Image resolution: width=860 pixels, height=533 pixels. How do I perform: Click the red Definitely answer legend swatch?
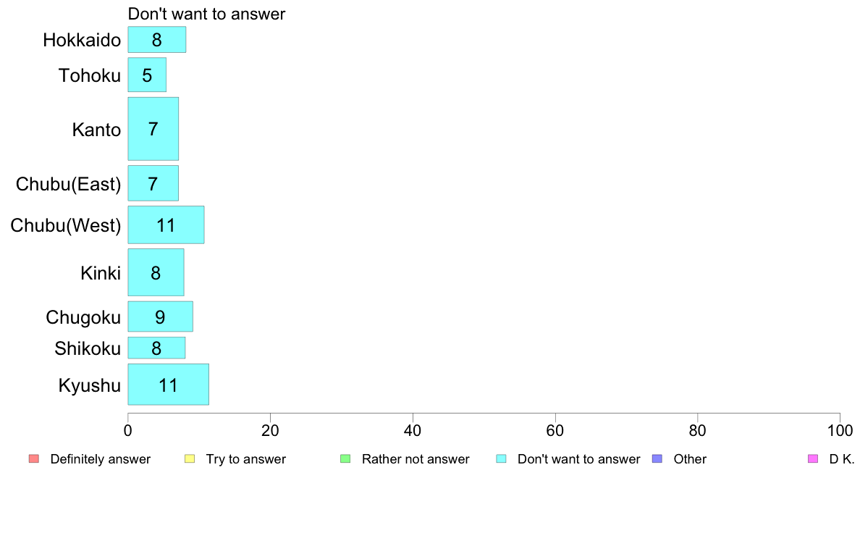point(34,459)
